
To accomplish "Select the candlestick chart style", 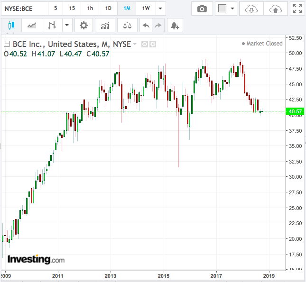I will (11, 25).
